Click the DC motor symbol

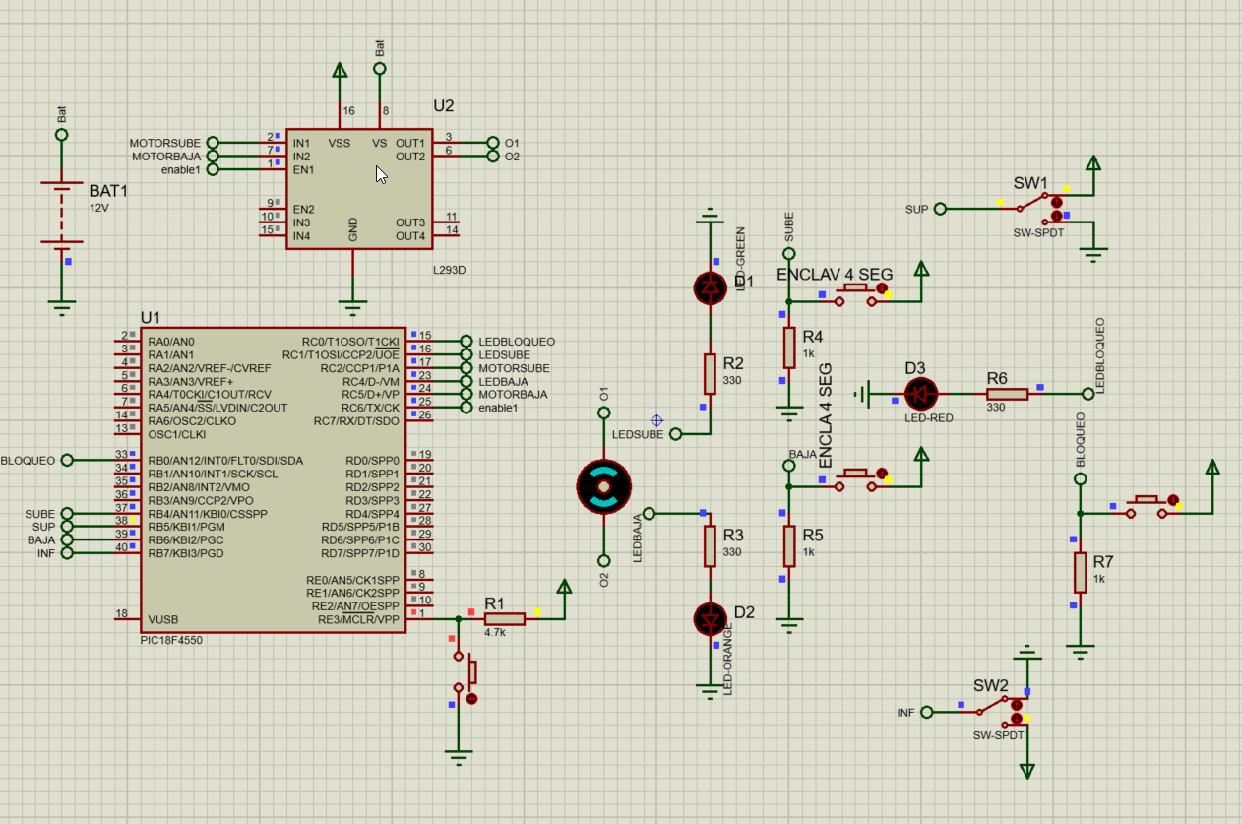603,485
